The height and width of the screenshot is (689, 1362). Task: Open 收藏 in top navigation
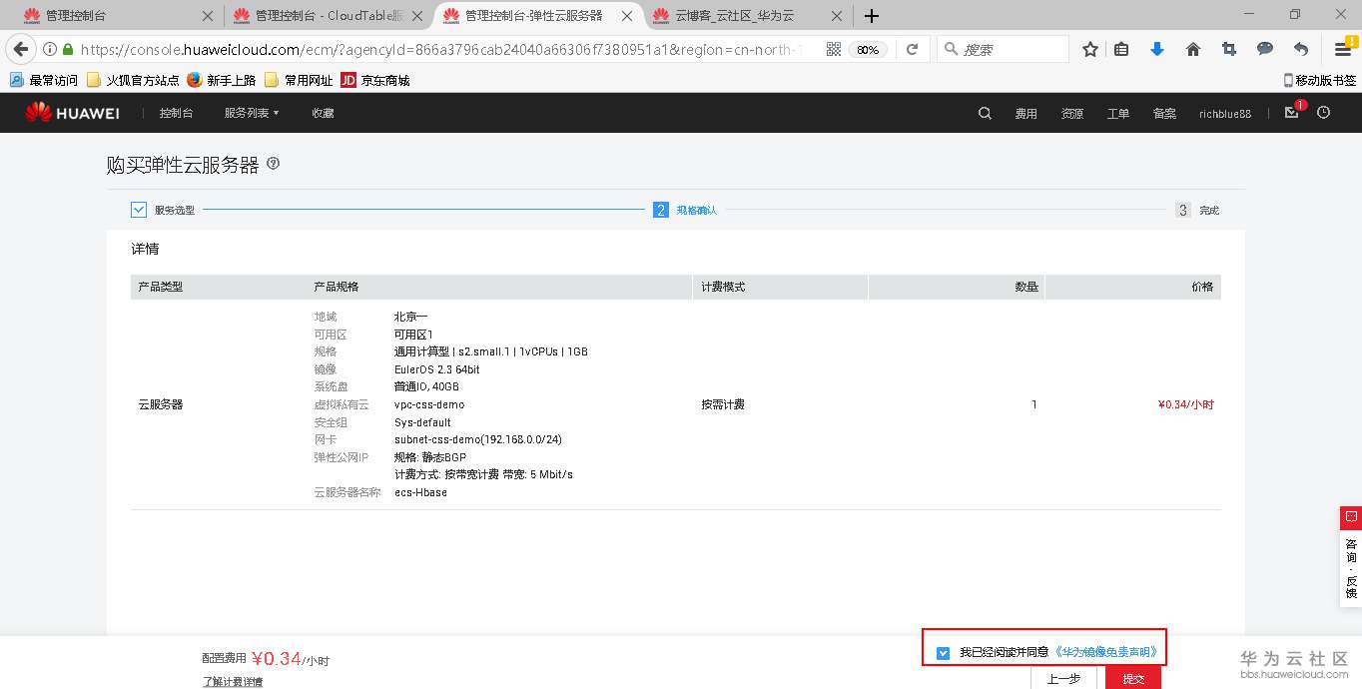pyautogui.click(x=323, y=114)
